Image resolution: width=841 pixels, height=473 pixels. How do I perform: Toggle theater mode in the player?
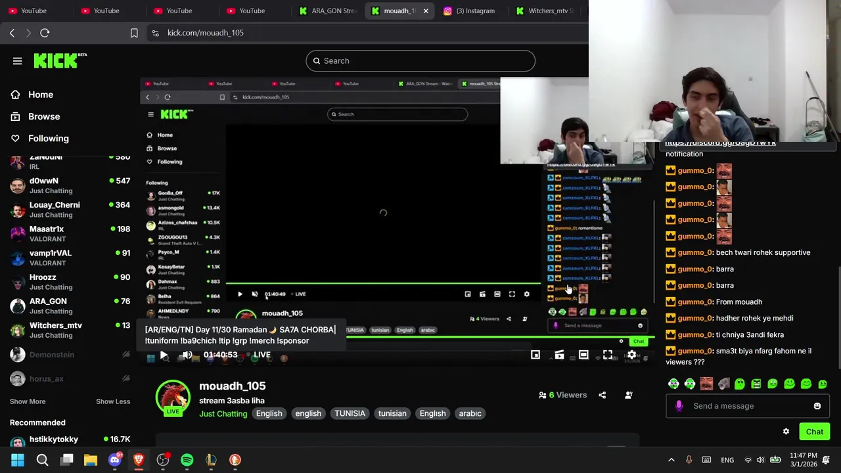583,355
